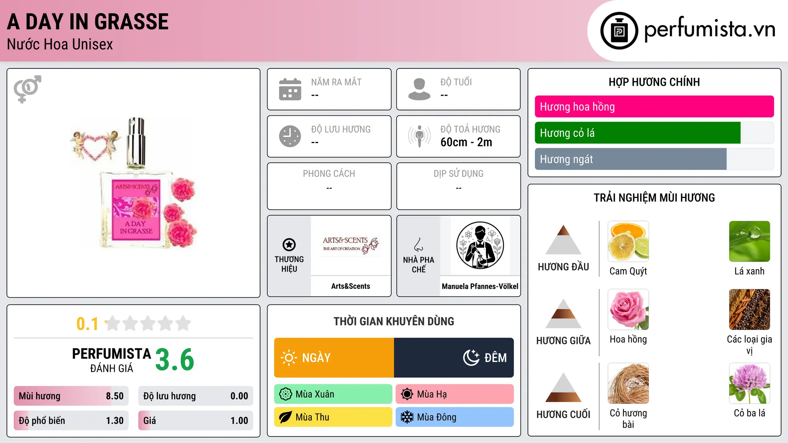
Task: Click the unisex gender symbol icon
Action: click(27, 89)
